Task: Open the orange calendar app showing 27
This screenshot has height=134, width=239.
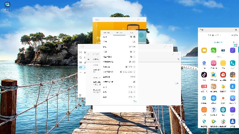Action: tap(204, 110)
